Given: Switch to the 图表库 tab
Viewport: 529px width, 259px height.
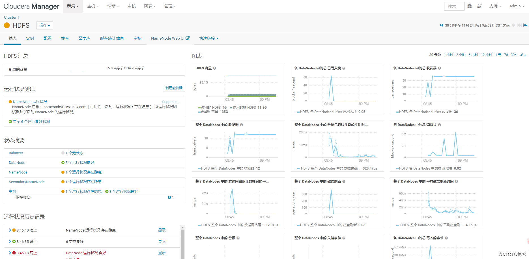Looking at the screenshot, I should [x=85, y=38].
